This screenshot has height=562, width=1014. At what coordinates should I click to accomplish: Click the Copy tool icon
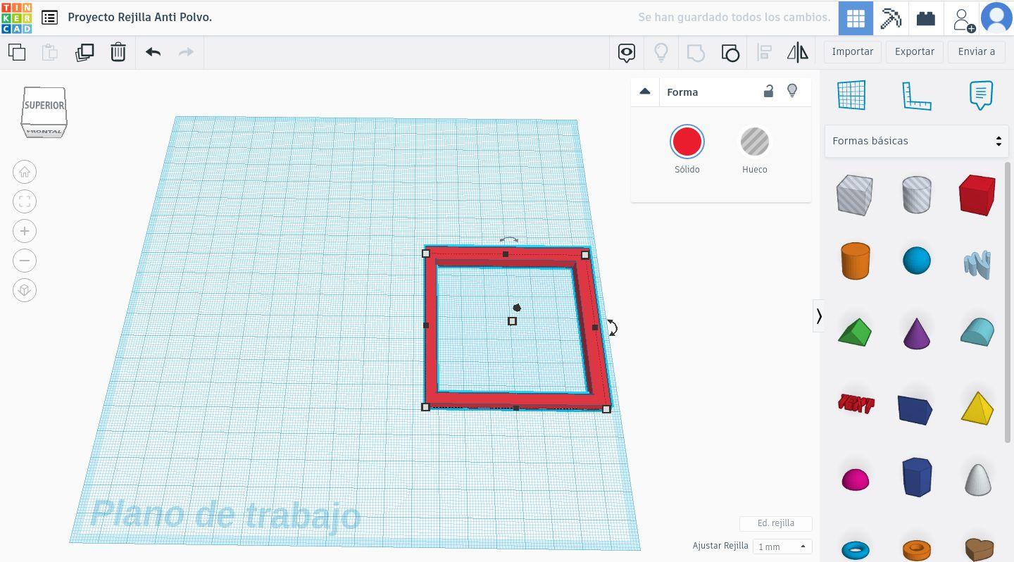click(x=17, y=52)
